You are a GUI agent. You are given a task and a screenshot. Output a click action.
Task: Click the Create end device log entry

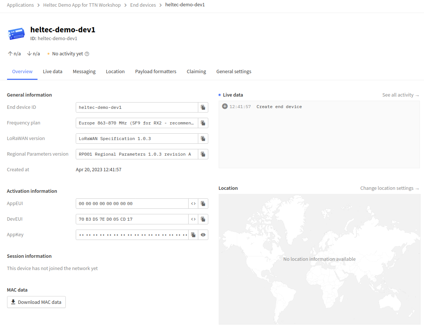[319, 107]
